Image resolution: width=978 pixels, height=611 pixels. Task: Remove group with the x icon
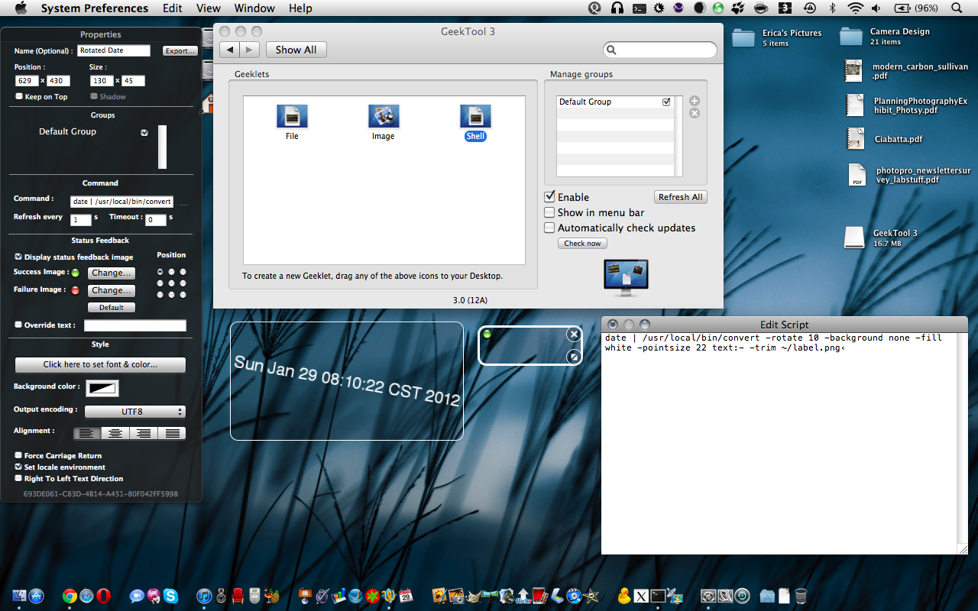(x=695, y=113)
